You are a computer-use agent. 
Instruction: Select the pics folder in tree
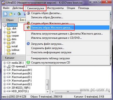pos(14,54)
